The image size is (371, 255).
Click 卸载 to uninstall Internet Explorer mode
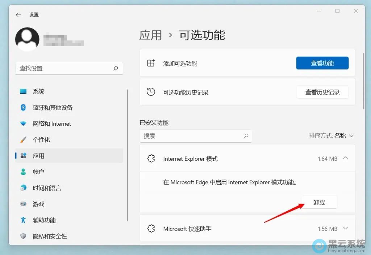click(319, 203)
